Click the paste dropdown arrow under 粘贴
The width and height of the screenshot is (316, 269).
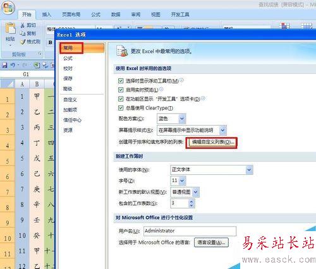(10, 45)
